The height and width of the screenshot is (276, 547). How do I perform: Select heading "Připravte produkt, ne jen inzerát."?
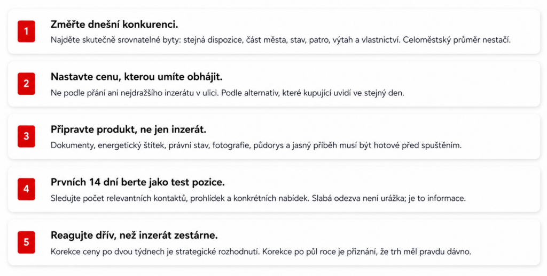coord(128,129)
